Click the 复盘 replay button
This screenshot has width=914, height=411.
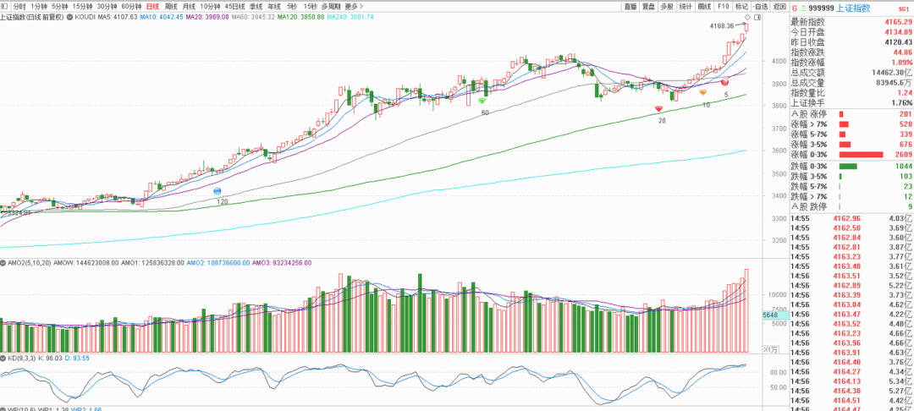pos(649,7)
